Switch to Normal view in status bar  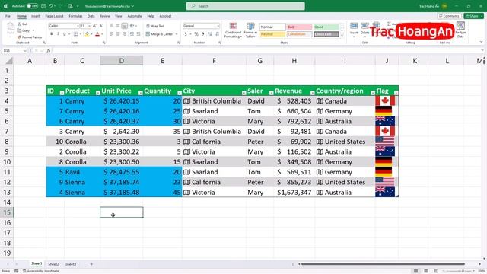[415, 271]
